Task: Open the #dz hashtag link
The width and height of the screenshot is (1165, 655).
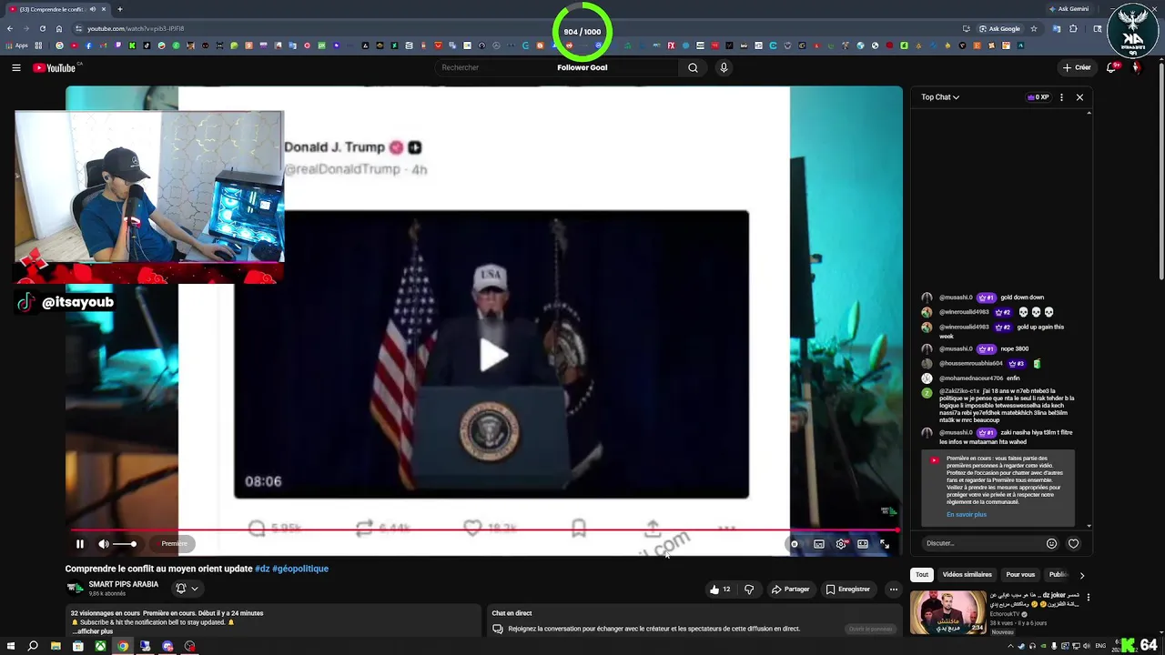Action: pos(262,569)
